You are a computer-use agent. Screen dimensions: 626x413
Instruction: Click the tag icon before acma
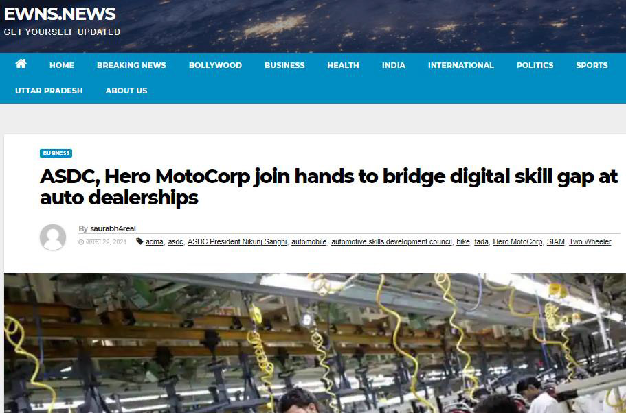click(x=139, y=241)
